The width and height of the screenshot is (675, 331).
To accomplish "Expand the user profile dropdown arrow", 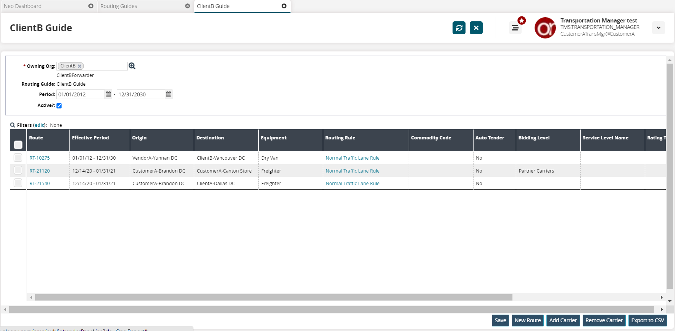I will tap(658, 28).
